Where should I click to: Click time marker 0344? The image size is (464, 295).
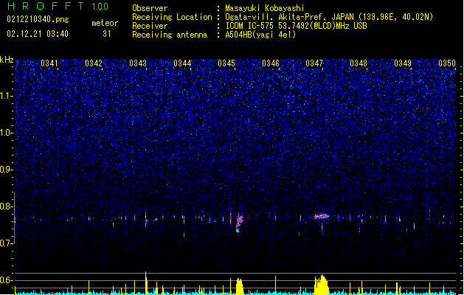(x=182, y=63)
